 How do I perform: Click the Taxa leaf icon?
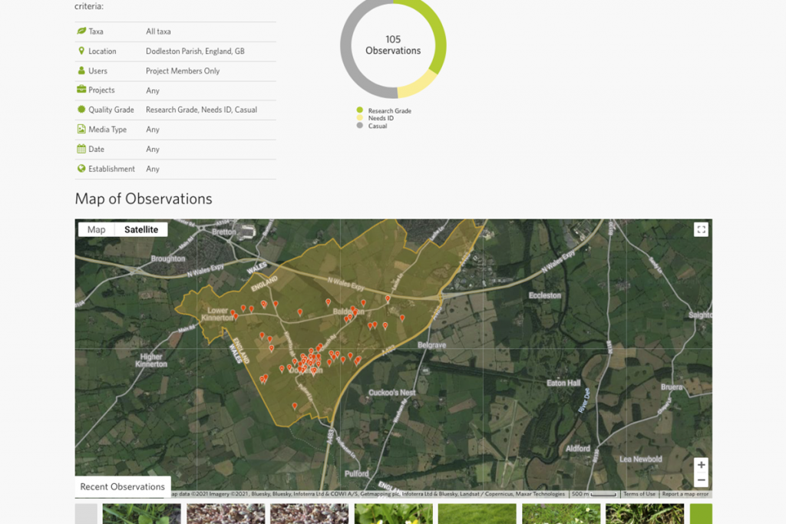coord(81,31)
